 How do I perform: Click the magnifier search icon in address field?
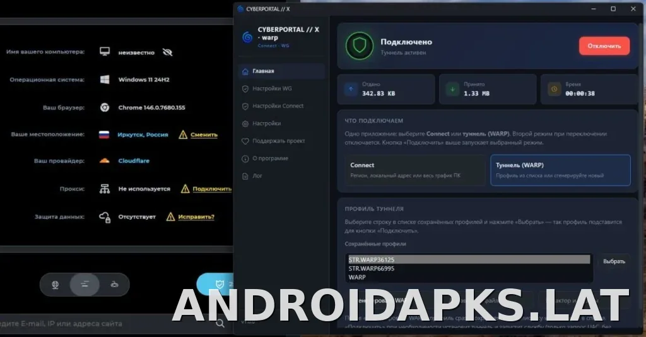(x=220, y=323)
